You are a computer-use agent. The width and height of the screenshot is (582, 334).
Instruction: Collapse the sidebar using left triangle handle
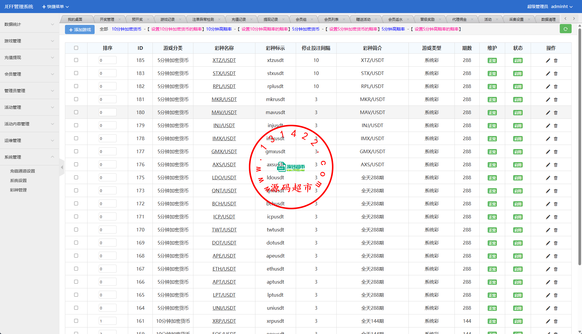coord(62,167)
